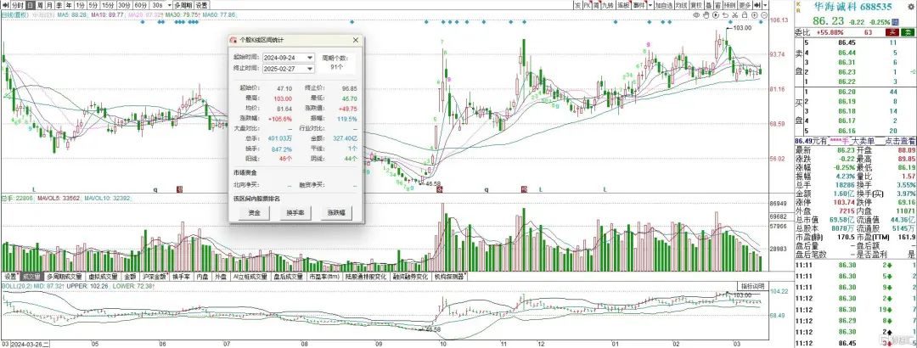Click the 资金 button in statistics dialog
Screen dimensions: 917x348
click(x=254, y=214)
